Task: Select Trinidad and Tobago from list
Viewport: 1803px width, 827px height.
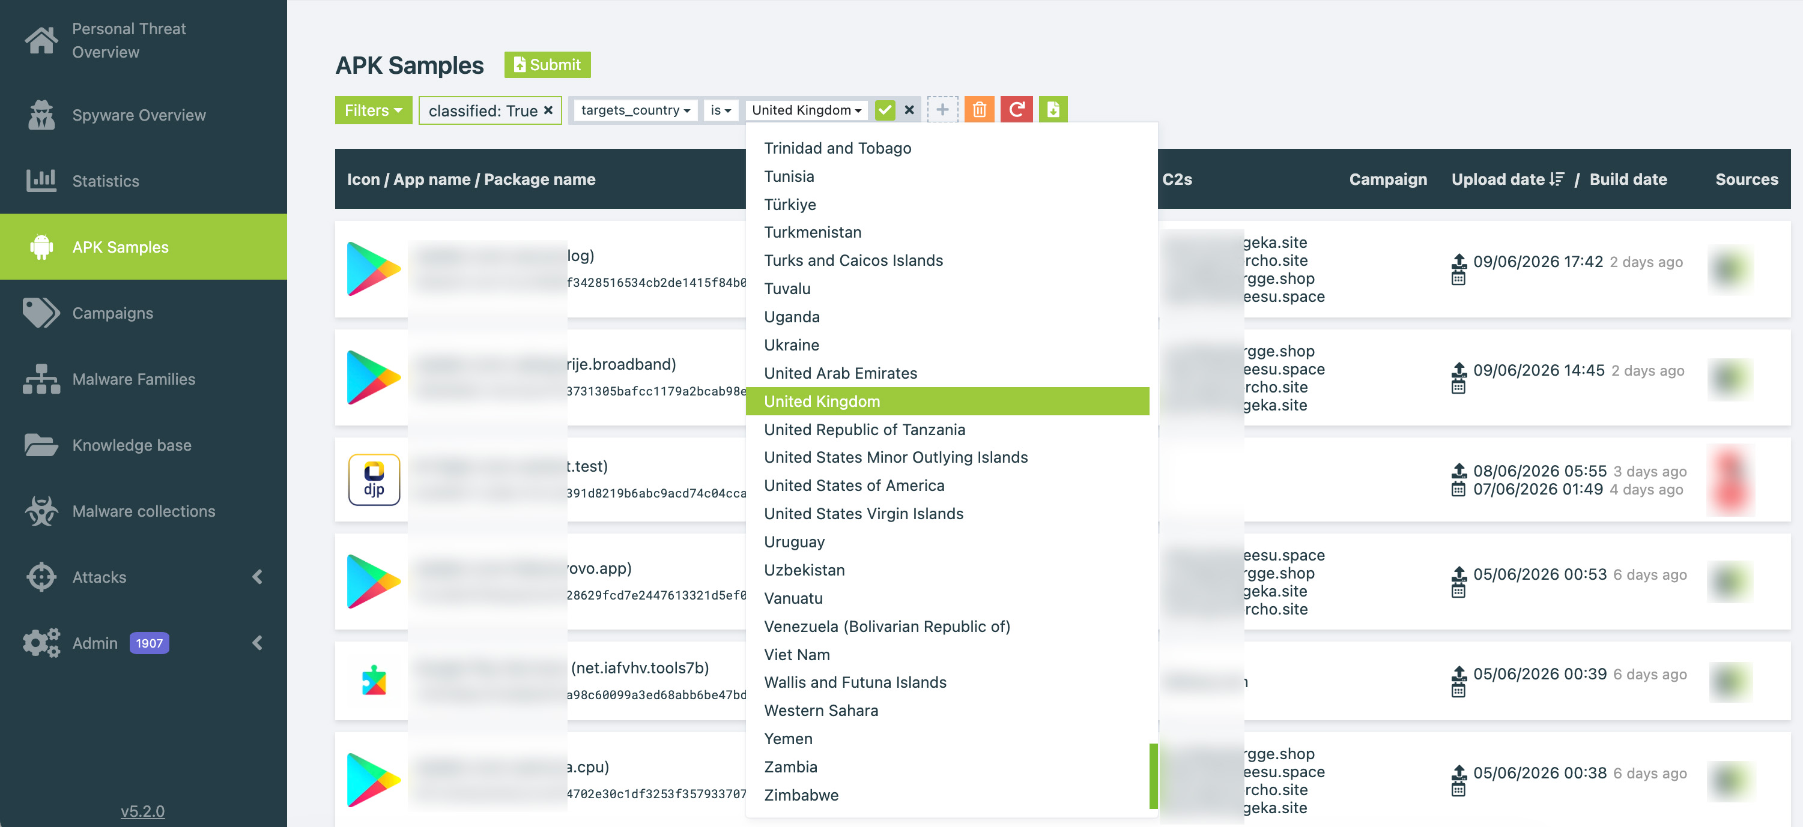Action: click(x=947, y=148)
